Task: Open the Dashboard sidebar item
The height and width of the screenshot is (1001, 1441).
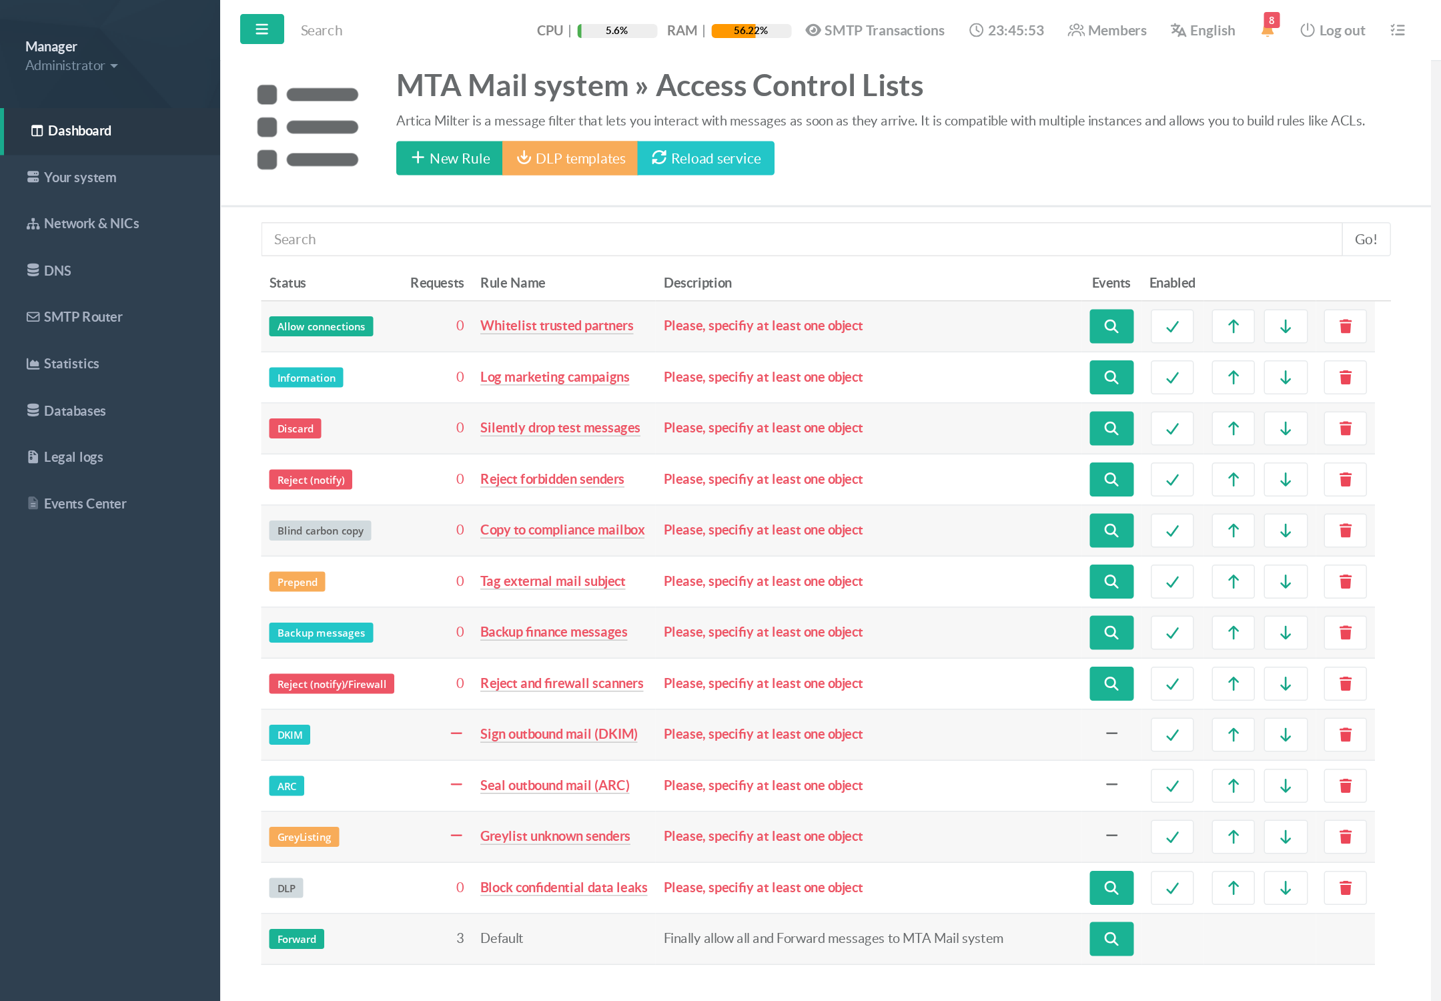Action: [x=111, y=131]
